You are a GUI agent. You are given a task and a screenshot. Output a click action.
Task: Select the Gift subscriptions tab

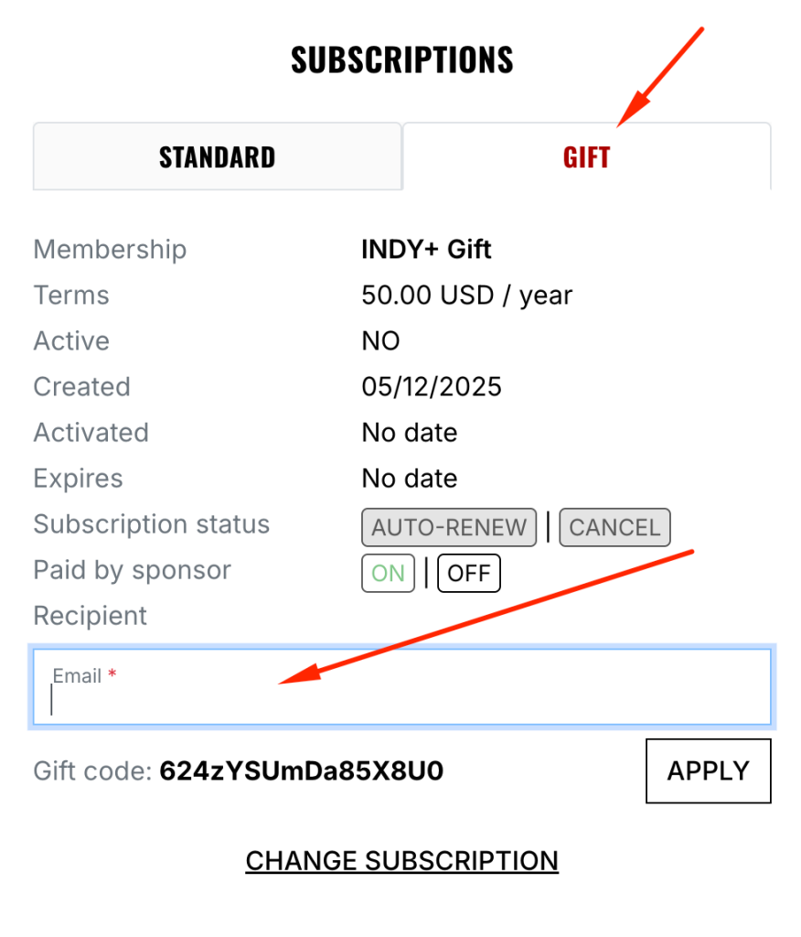pos(586,156)
